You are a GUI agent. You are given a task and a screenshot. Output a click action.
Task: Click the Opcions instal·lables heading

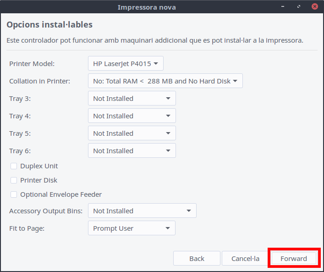click(x=49, y=25)
